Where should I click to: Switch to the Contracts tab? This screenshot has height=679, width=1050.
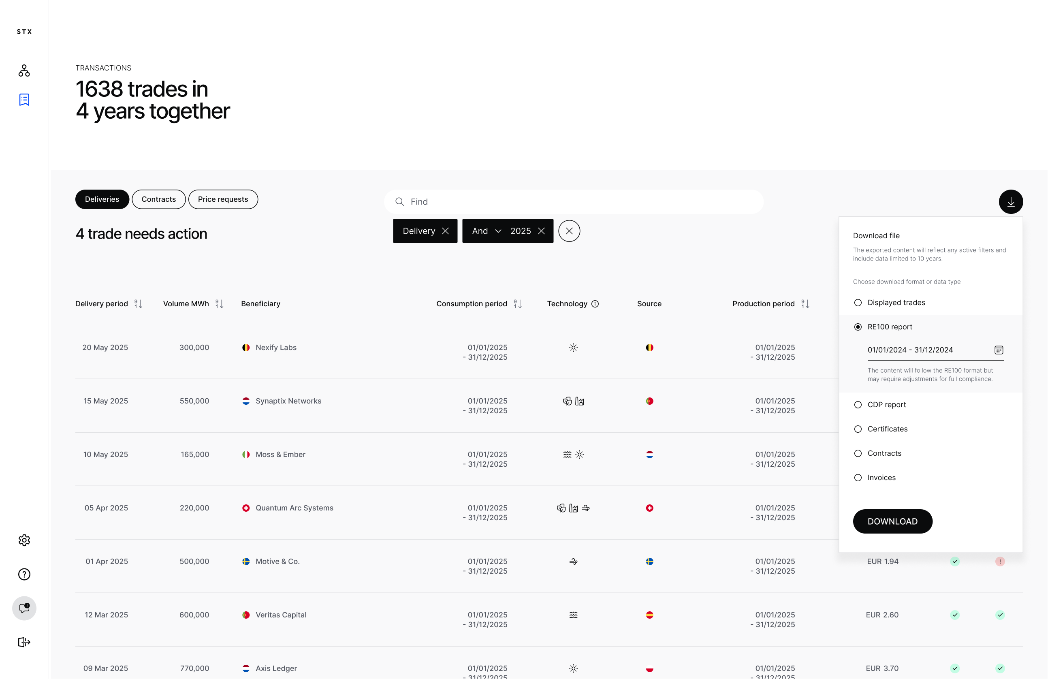click(159, 199)
